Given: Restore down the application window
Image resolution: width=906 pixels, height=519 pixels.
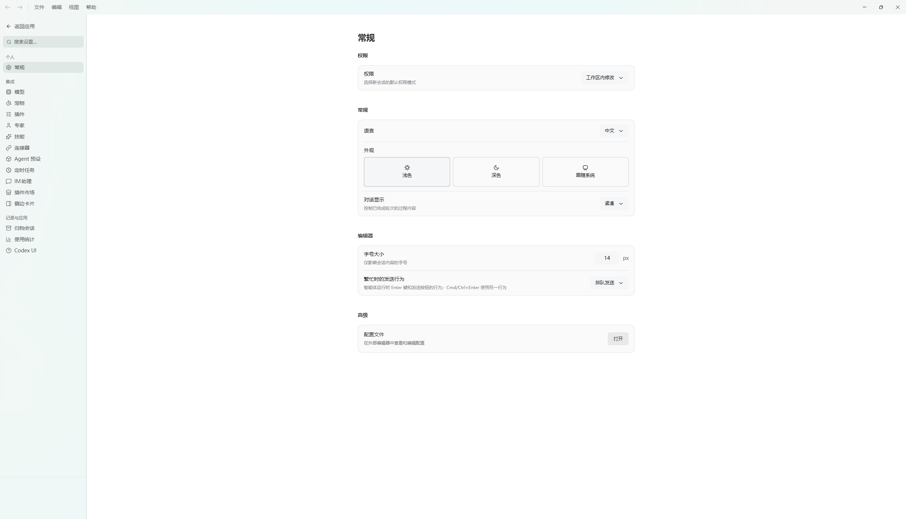Looking at the screenshot, I should [881, 7].
